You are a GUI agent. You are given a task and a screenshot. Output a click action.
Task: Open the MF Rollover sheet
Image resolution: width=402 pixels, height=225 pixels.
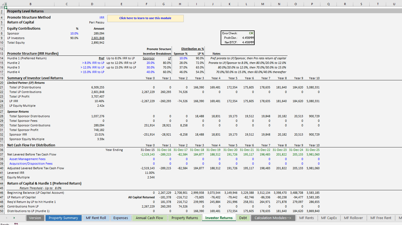tap(353, 218)
